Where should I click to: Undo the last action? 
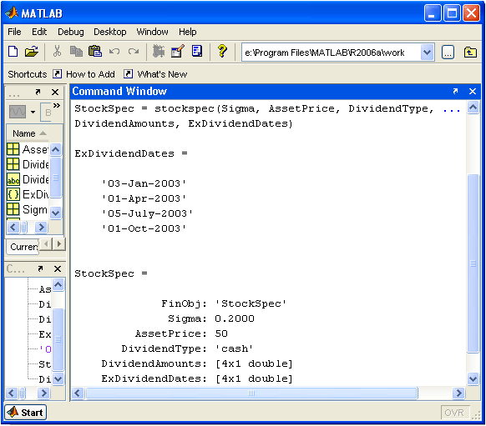(114, 52)
